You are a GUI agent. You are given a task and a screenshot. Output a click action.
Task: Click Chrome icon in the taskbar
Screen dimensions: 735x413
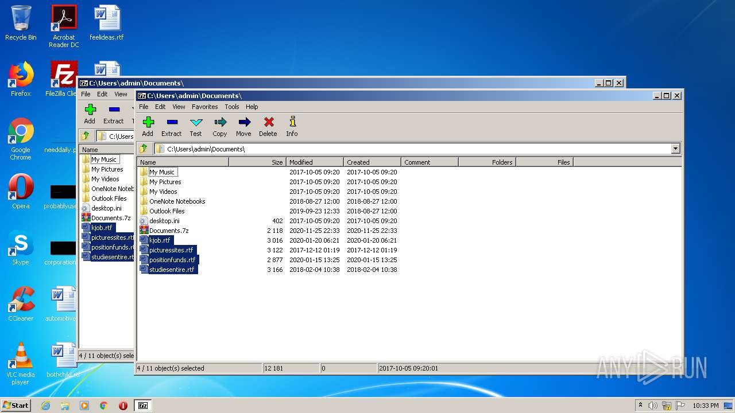click(104, 406)
